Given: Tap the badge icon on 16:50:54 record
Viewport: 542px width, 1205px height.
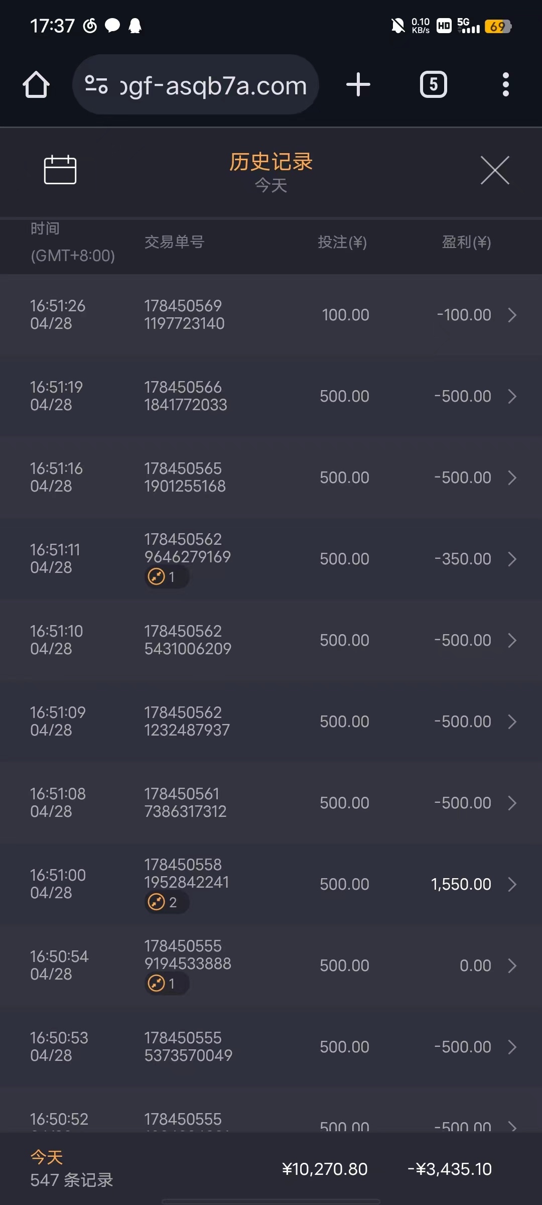Looking at the screenshot, I should (166, 984).
